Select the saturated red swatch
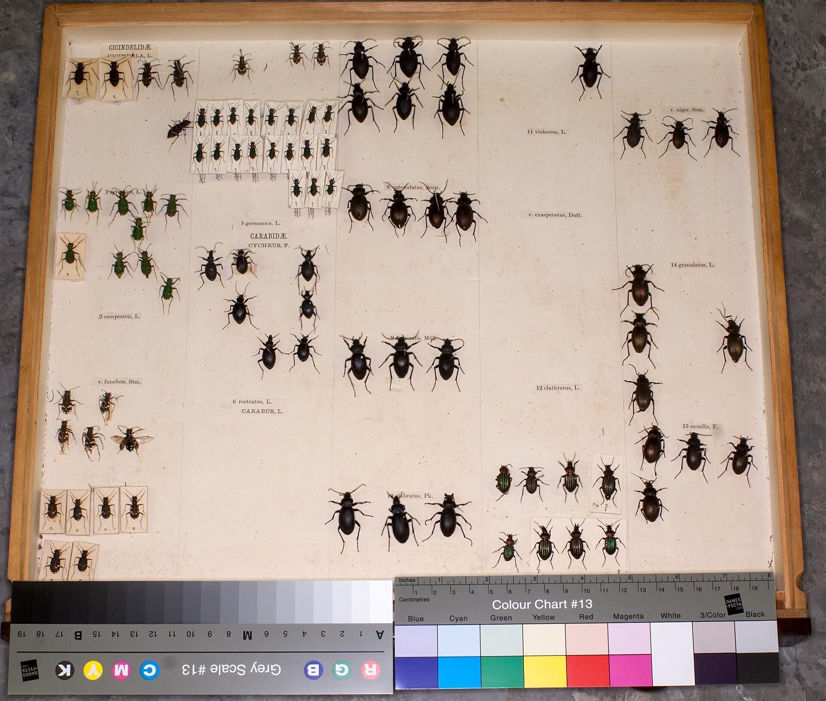The image size is (826, 701). pos(587,670)
